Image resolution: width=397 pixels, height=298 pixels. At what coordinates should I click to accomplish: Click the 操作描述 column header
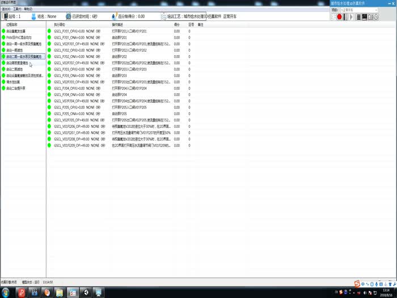[117, 25]
